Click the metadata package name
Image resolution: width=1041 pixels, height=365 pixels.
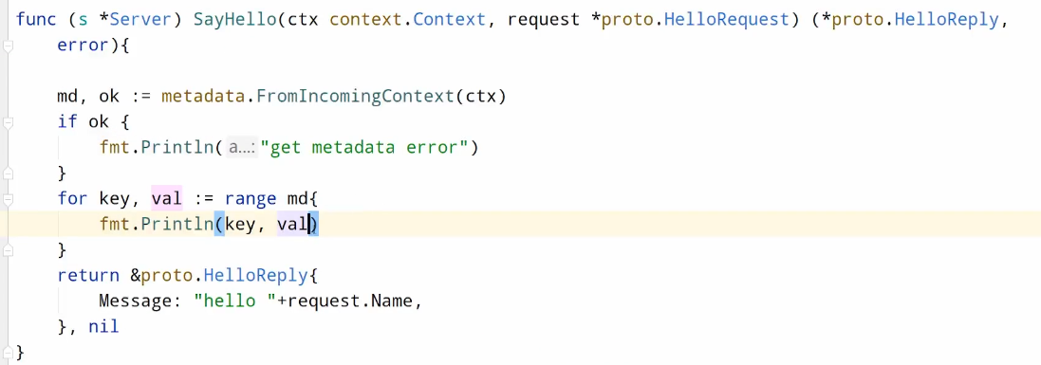(203, 97)
